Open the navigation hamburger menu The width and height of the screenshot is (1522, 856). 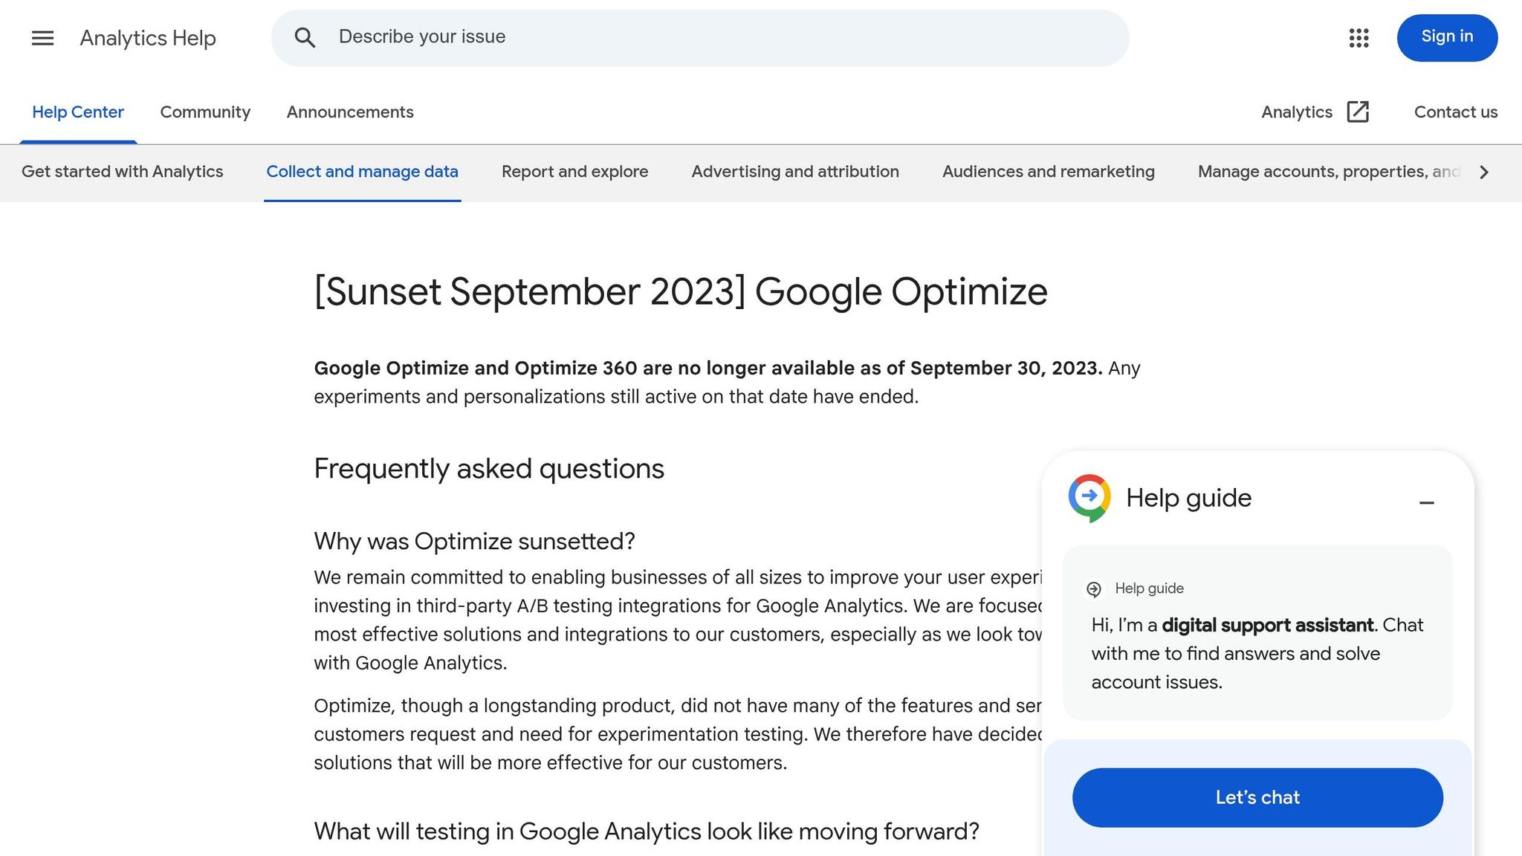click(42, 38)
